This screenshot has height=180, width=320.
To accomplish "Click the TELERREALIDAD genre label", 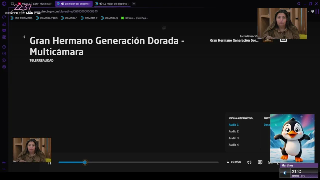I will point(41,60).
